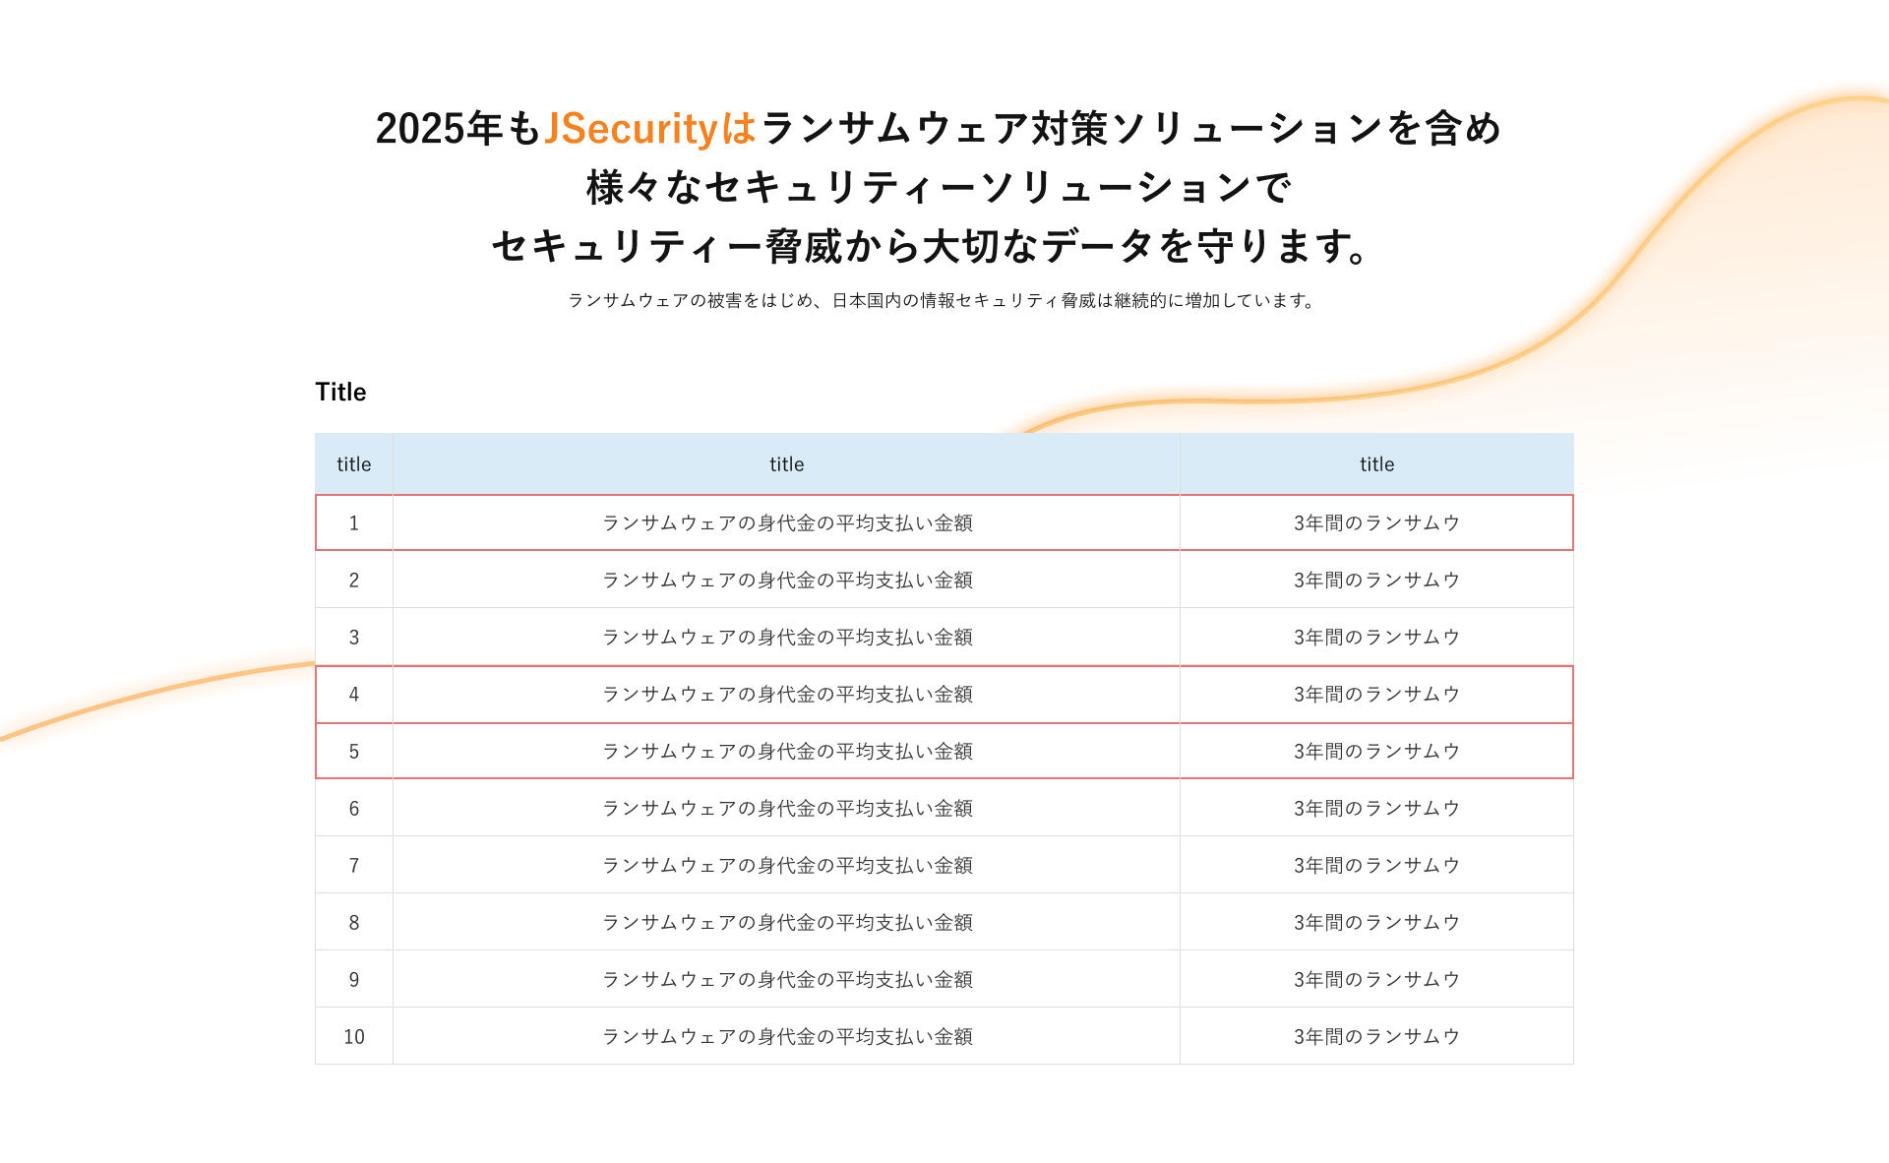This screenshot has width=1889, height=1163.
Task: Select row 2 number cell
Action: point(353,580)
